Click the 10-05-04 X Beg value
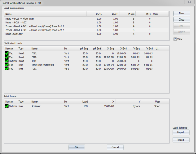The image size is (196, 154). [109, 65]
